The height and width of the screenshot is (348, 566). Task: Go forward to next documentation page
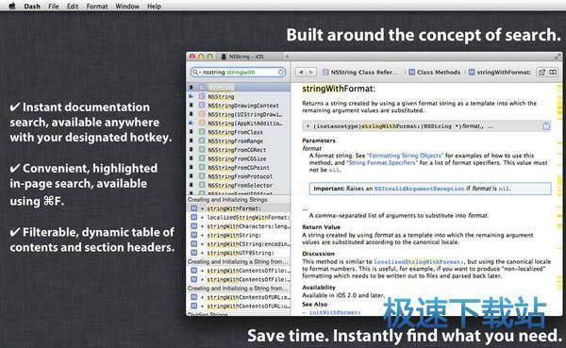pos(311,73)
